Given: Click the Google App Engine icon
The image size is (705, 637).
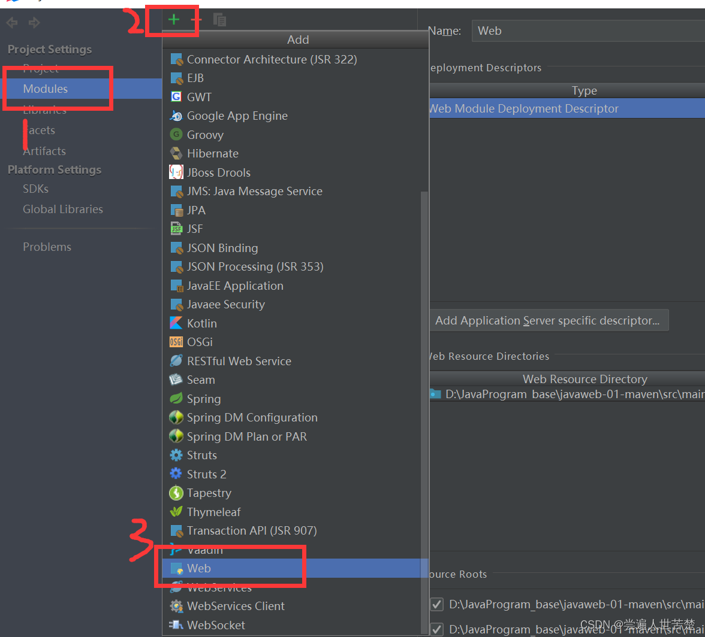Looking at the screenshot, I should 176,116.
